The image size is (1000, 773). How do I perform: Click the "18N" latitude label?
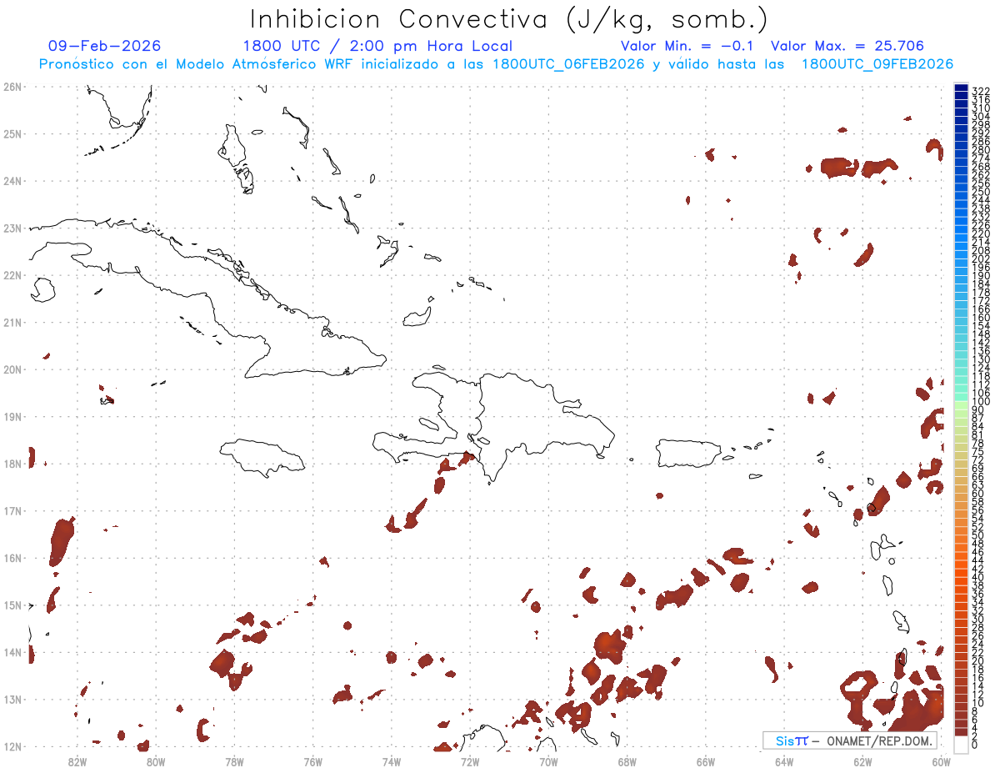pyautogui.click(x=12, y=464)
